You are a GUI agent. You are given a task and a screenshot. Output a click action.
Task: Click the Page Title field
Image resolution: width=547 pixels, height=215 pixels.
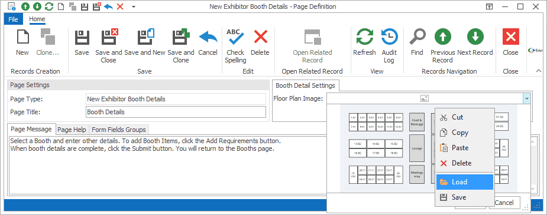coord(176,112)
